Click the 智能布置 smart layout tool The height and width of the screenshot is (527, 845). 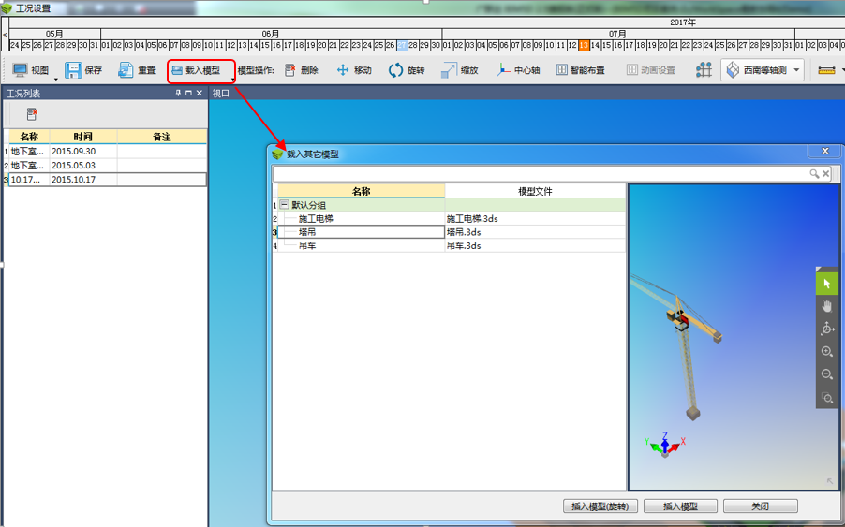tap(581, 70)
